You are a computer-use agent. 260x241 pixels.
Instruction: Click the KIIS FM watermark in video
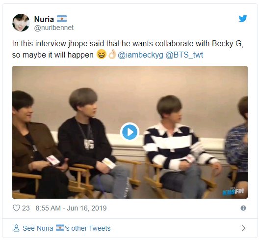[233, 192]
